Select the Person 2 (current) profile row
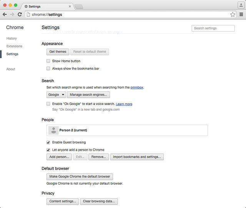Viewport: 246px width, 208px height. (x=127, y=130)
